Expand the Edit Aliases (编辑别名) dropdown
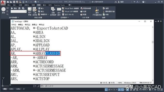Viewport: 164px width, 92px height. pyautogui.click(x=48, y=14)
